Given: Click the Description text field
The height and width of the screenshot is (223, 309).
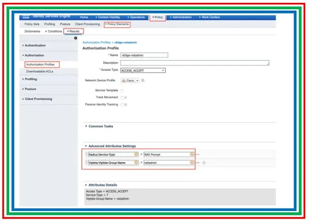Looking at the screenshot, I should tap(195, 63).
